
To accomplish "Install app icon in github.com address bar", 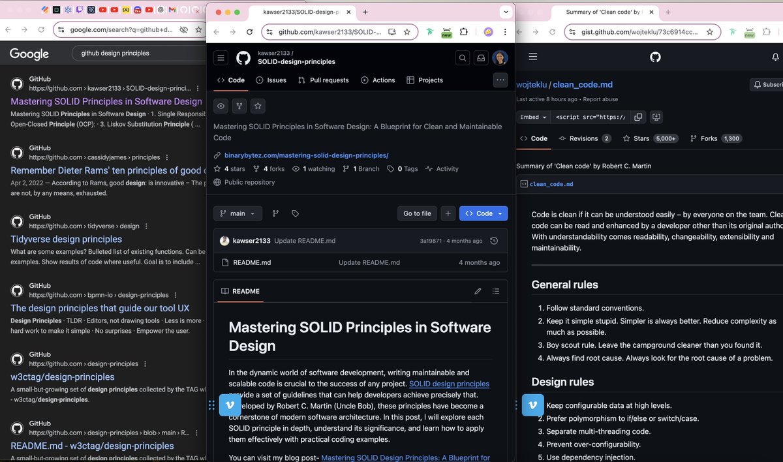I will pyautogui.click(x=392, y=32).
